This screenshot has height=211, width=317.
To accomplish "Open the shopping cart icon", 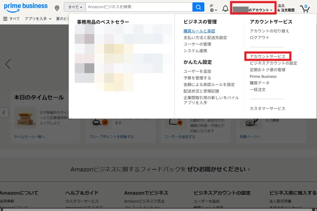I will (305, 8).
